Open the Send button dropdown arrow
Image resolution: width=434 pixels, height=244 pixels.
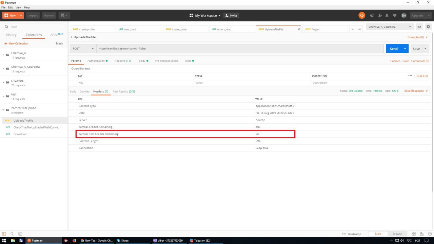(x=405, y=48)
